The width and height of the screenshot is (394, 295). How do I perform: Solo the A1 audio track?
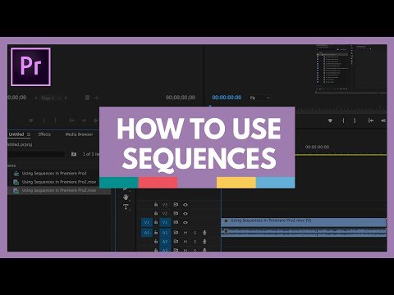coord(195,233)
